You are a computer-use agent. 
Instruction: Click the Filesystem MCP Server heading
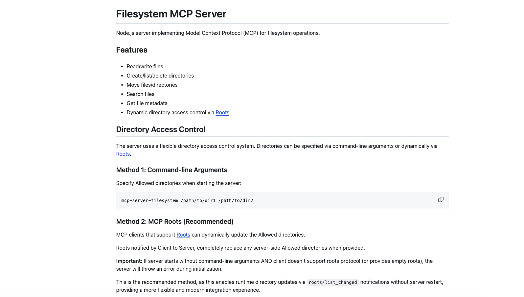pos(171,14)
